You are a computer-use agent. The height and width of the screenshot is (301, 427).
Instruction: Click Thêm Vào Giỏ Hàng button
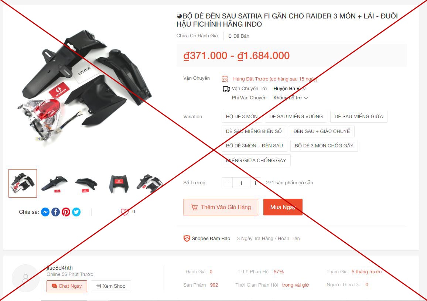221,207
